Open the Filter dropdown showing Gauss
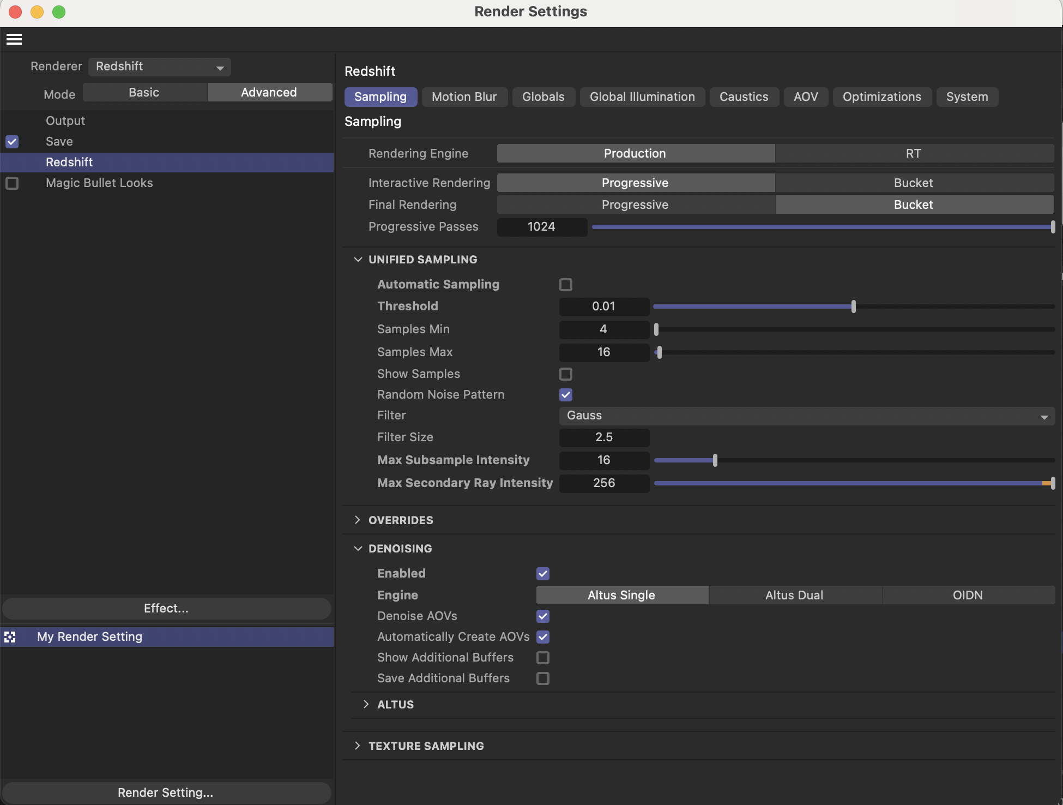Viewport: 1063px width, 805px height. [x=807, y=416]
